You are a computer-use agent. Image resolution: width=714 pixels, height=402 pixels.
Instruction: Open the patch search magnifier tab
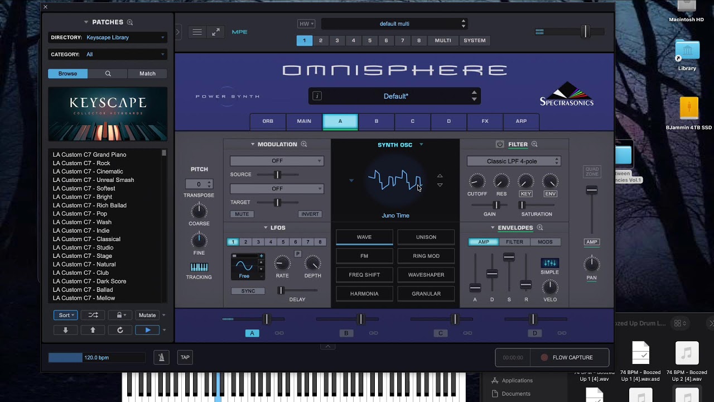click(108, 74)
